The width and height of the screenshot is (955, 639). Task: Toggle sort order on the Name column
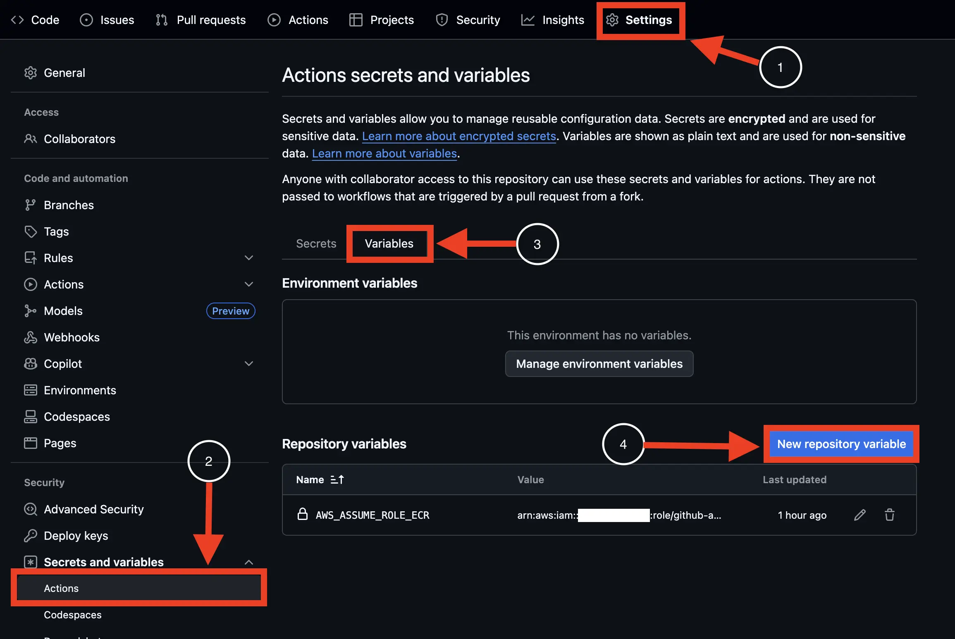337,479
